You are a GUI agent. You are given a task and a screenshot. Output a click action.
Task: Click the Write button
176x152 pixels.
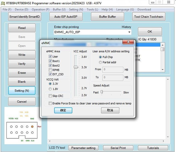tap(22, 55)
